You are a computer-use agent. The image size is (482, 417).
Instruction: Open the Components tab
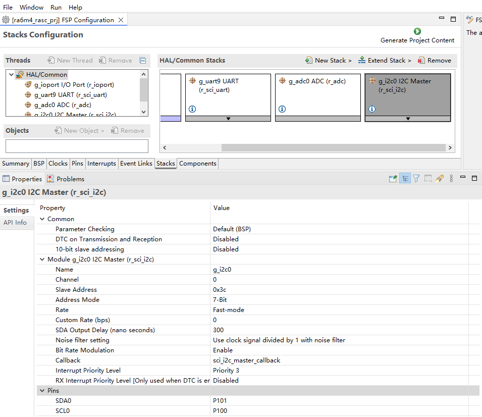pos(198,163)
